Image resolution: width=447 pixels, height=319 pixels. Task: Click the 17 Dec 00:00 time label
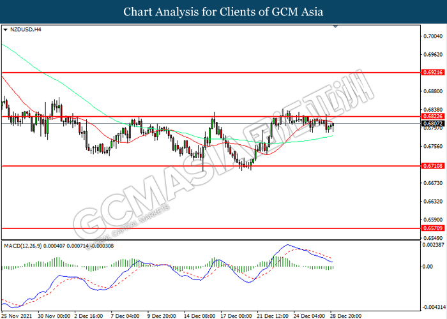tap(236, 316)
